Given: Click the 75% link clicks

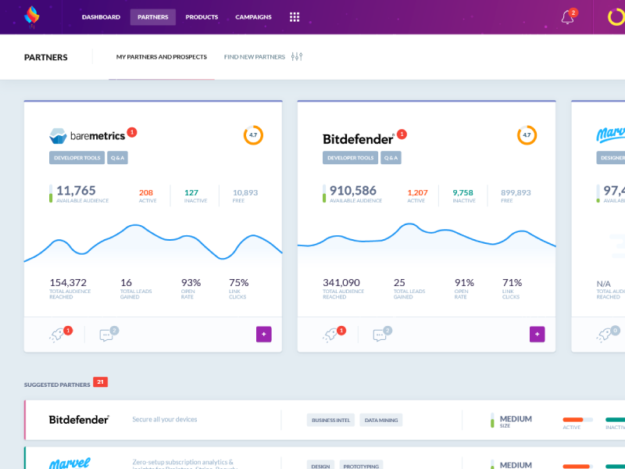Looking at the screenshot, I should point(239,283).
